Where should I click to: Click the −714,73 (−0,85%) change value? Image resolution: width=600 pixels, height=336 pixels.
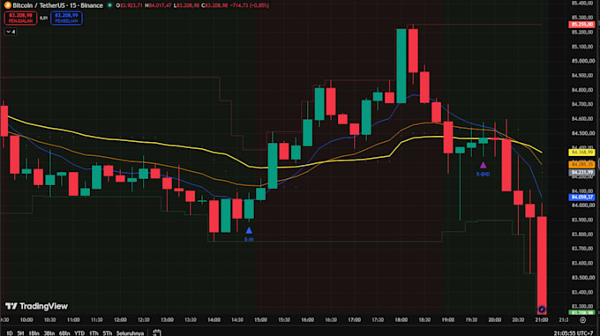coord(250,5)
